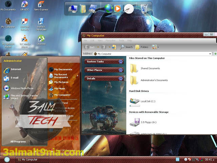The image size is (217, 163).
Task: Open My Music in the Start menu
Action: pos(57,88)
